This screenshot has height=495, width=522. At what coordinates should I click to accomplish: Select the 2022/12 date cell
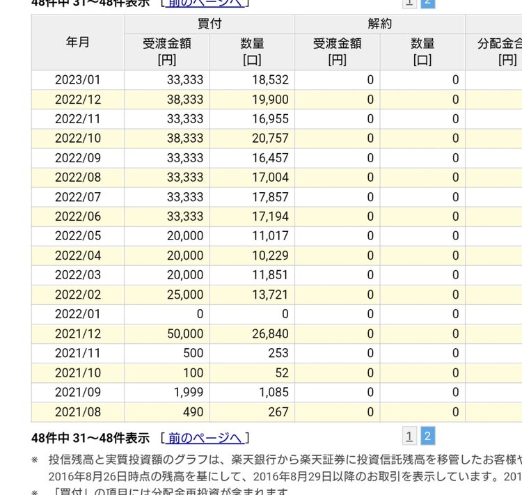point(78,100)
